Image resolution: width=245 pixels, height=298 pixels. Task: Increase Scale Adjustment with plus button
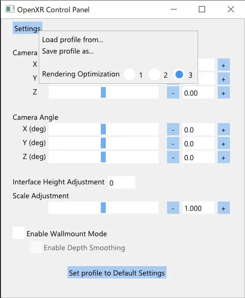tap(223, 208)
